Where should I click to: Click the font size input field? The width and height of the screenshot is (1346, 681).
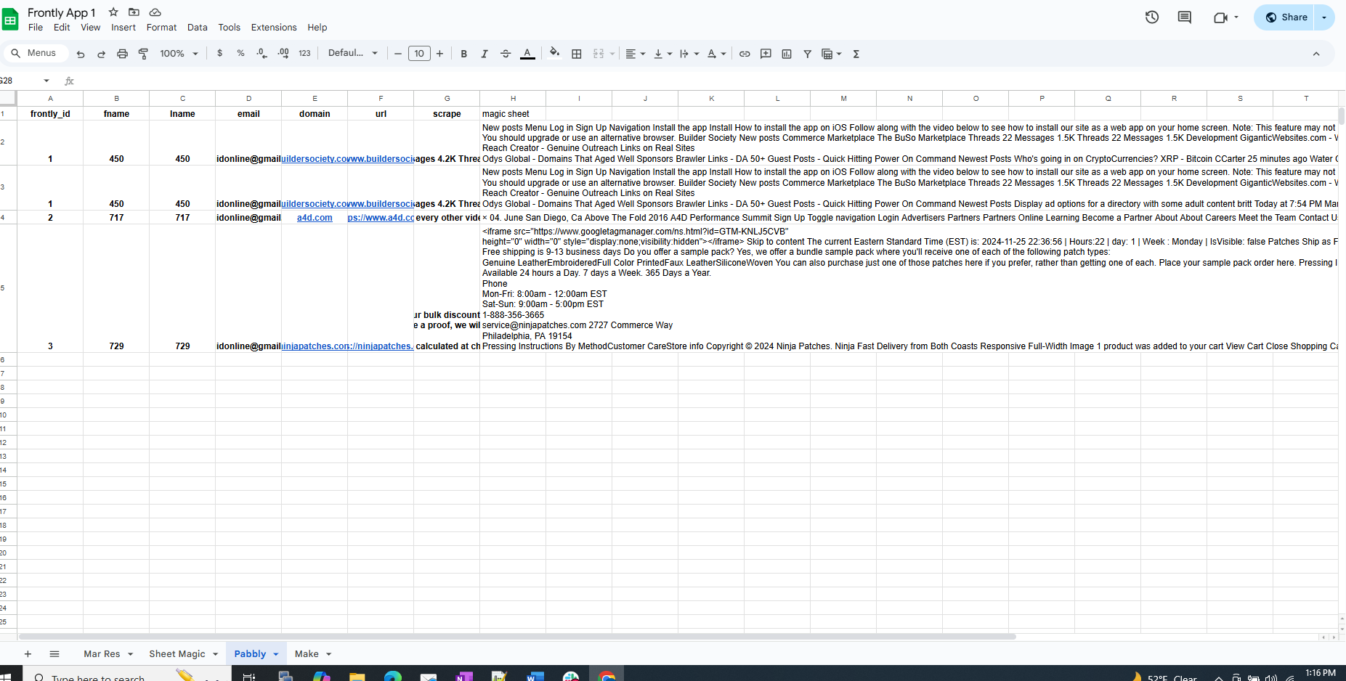click(x=419, y=54)
